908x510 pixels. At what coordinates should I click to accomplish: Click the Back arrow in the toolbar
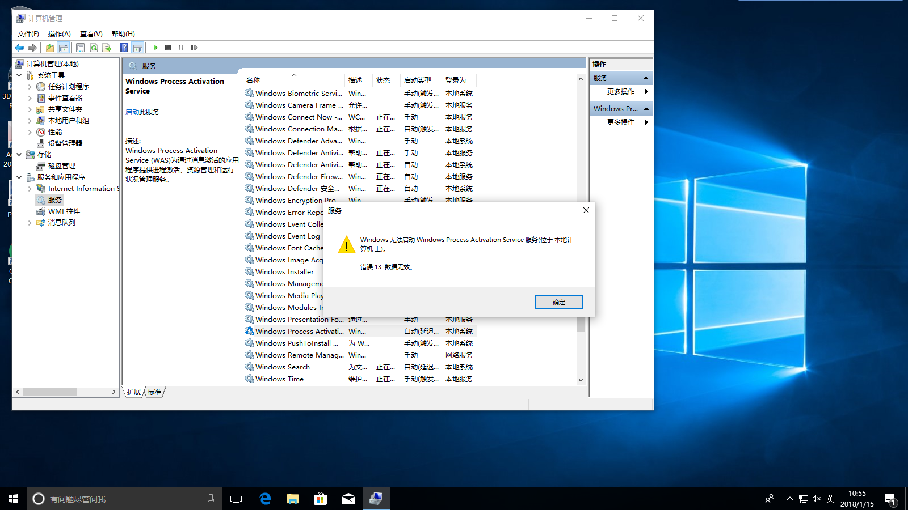click(x=19, y=48)
